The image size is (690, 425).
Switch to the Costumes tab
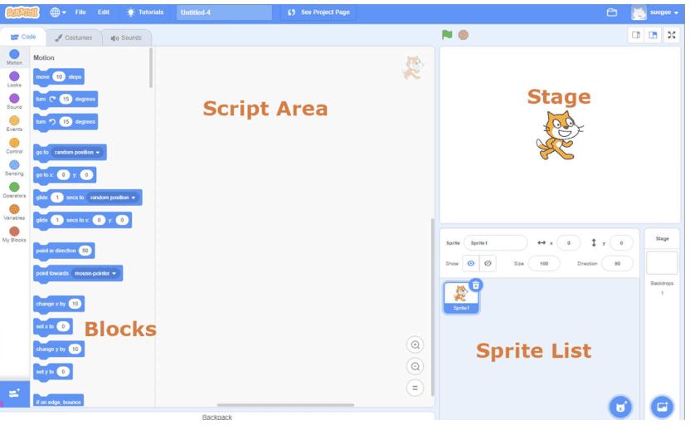coord(74,37)
